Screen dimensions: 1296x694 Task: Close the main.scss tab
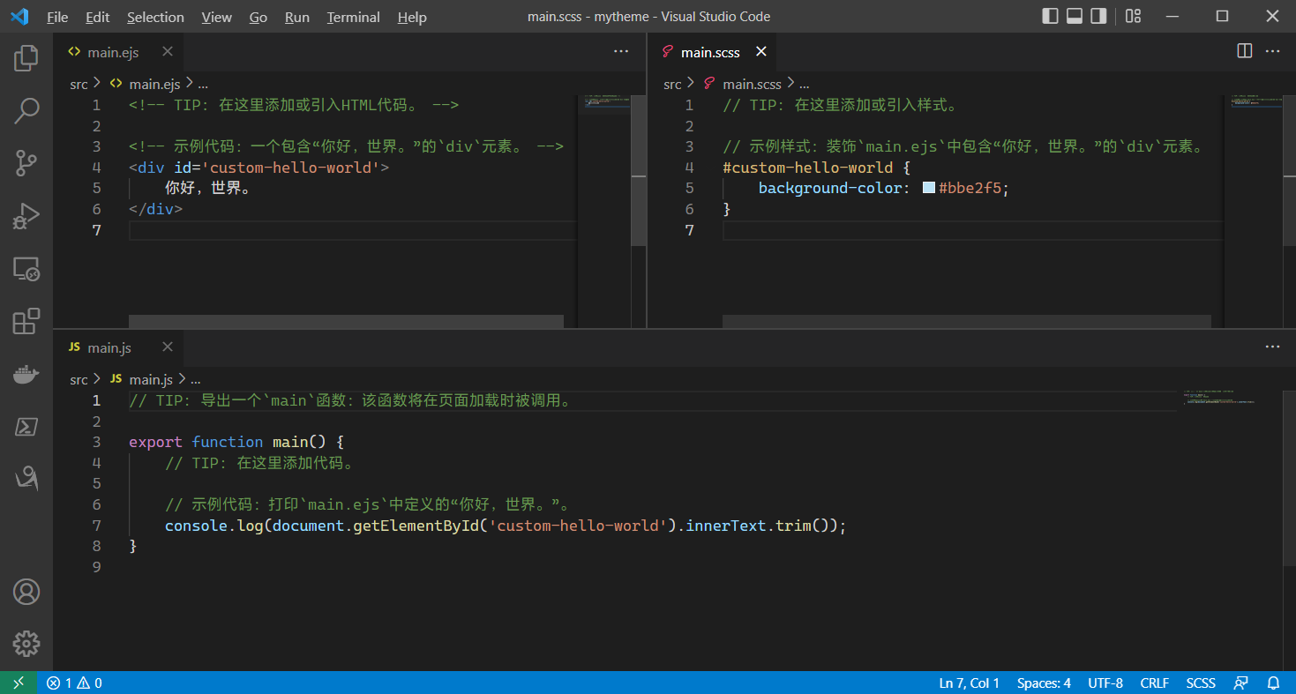click(x=761, y=51)
